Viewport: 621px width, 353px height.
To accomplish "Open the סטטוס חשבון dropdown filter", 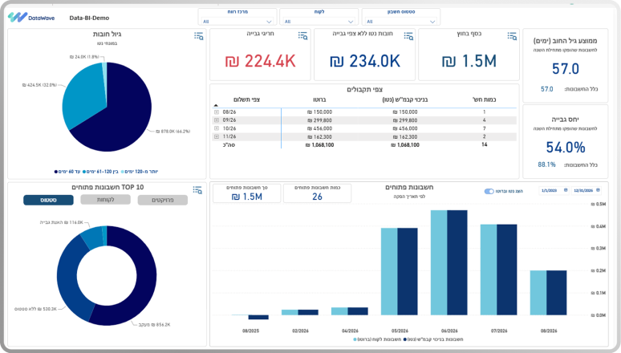I will tap(401, 22).
